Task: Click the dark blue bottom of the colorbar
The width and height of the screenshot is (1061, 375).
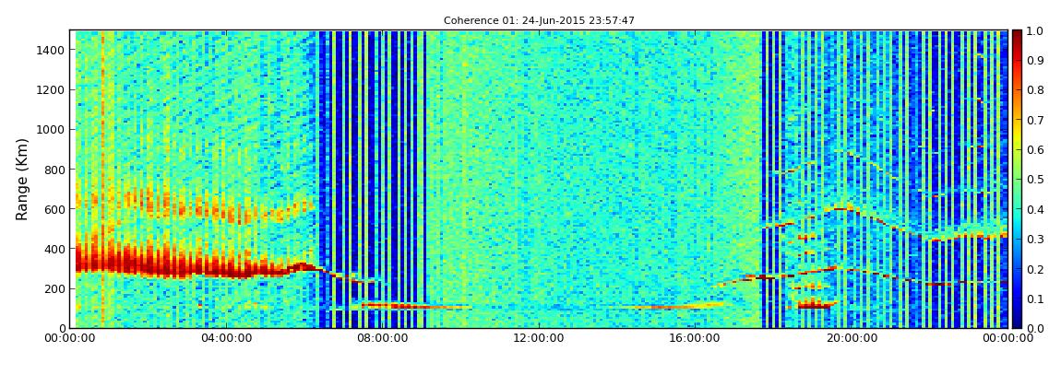Action: tap(1019, 321)
